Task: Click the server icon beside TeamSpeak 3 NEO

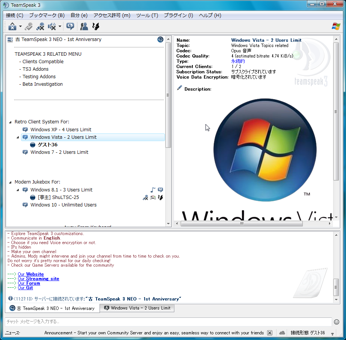Action: (10, 39)
